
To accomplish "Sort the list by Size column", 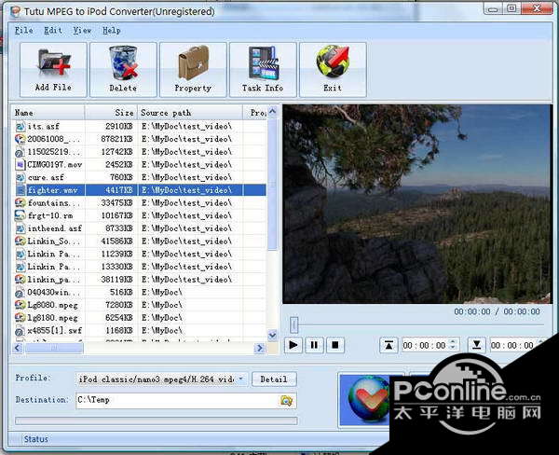I will pos(111,113).
